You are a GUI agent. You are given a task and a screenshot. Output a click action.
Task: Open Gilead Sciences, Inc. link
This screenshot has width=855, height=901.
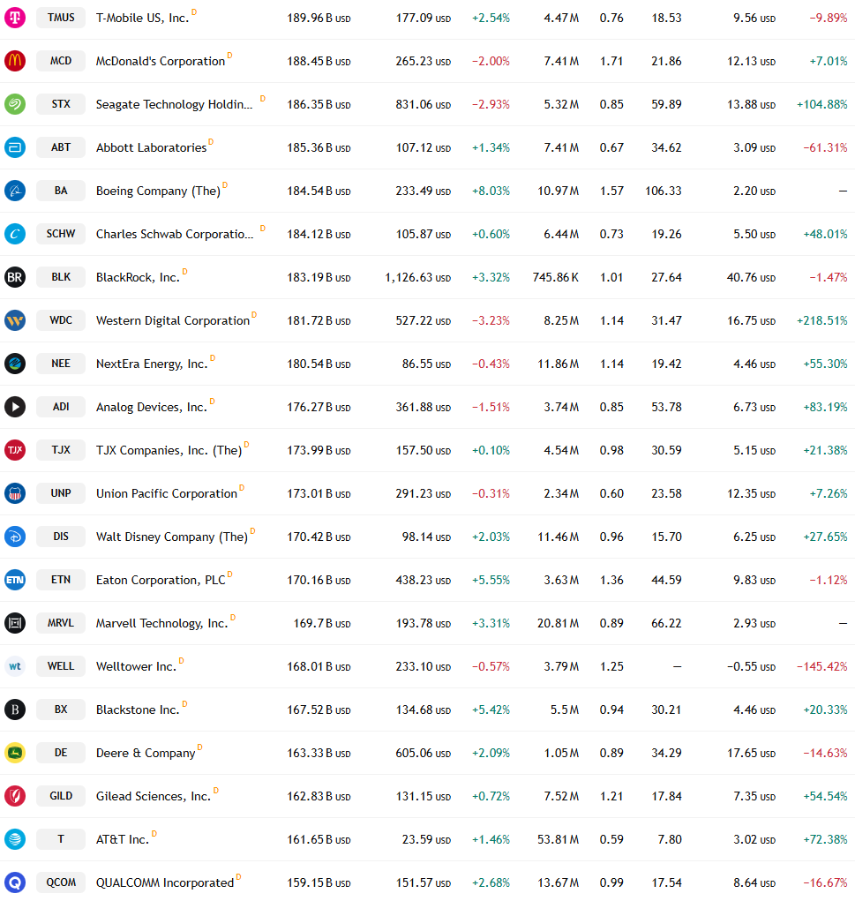click(154, 796)
